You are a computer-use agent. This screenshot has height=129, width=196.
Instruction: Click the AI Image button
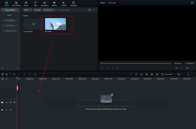pyautogui.click(x=38, y=10)
